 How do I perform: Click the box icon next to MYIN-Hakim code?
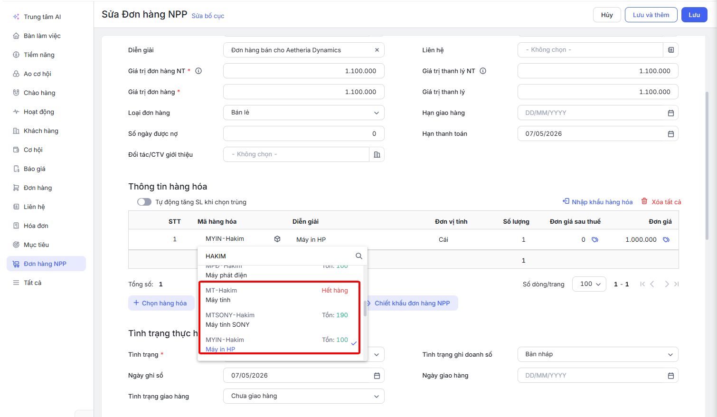(277, 239)
